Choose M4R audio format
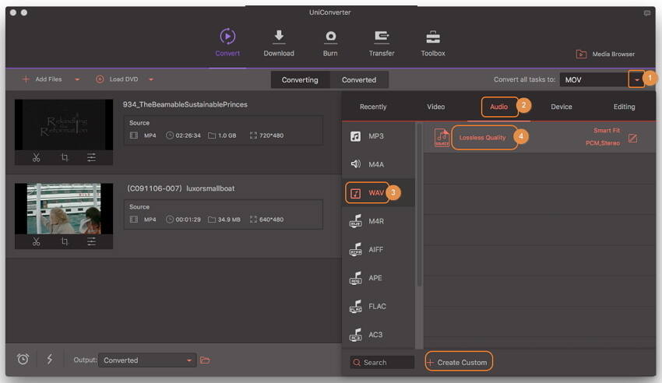This screenshot has height=383, width=662. 379,221
